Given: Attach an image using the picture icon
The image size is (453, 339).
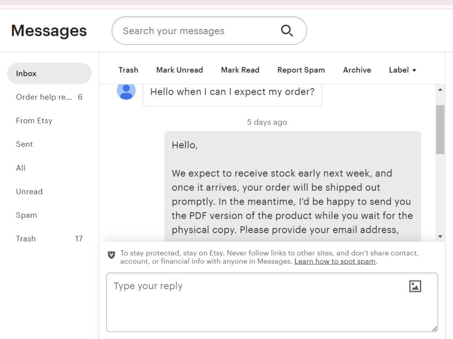Looking at the screenshot, I should tap(415, 286).
